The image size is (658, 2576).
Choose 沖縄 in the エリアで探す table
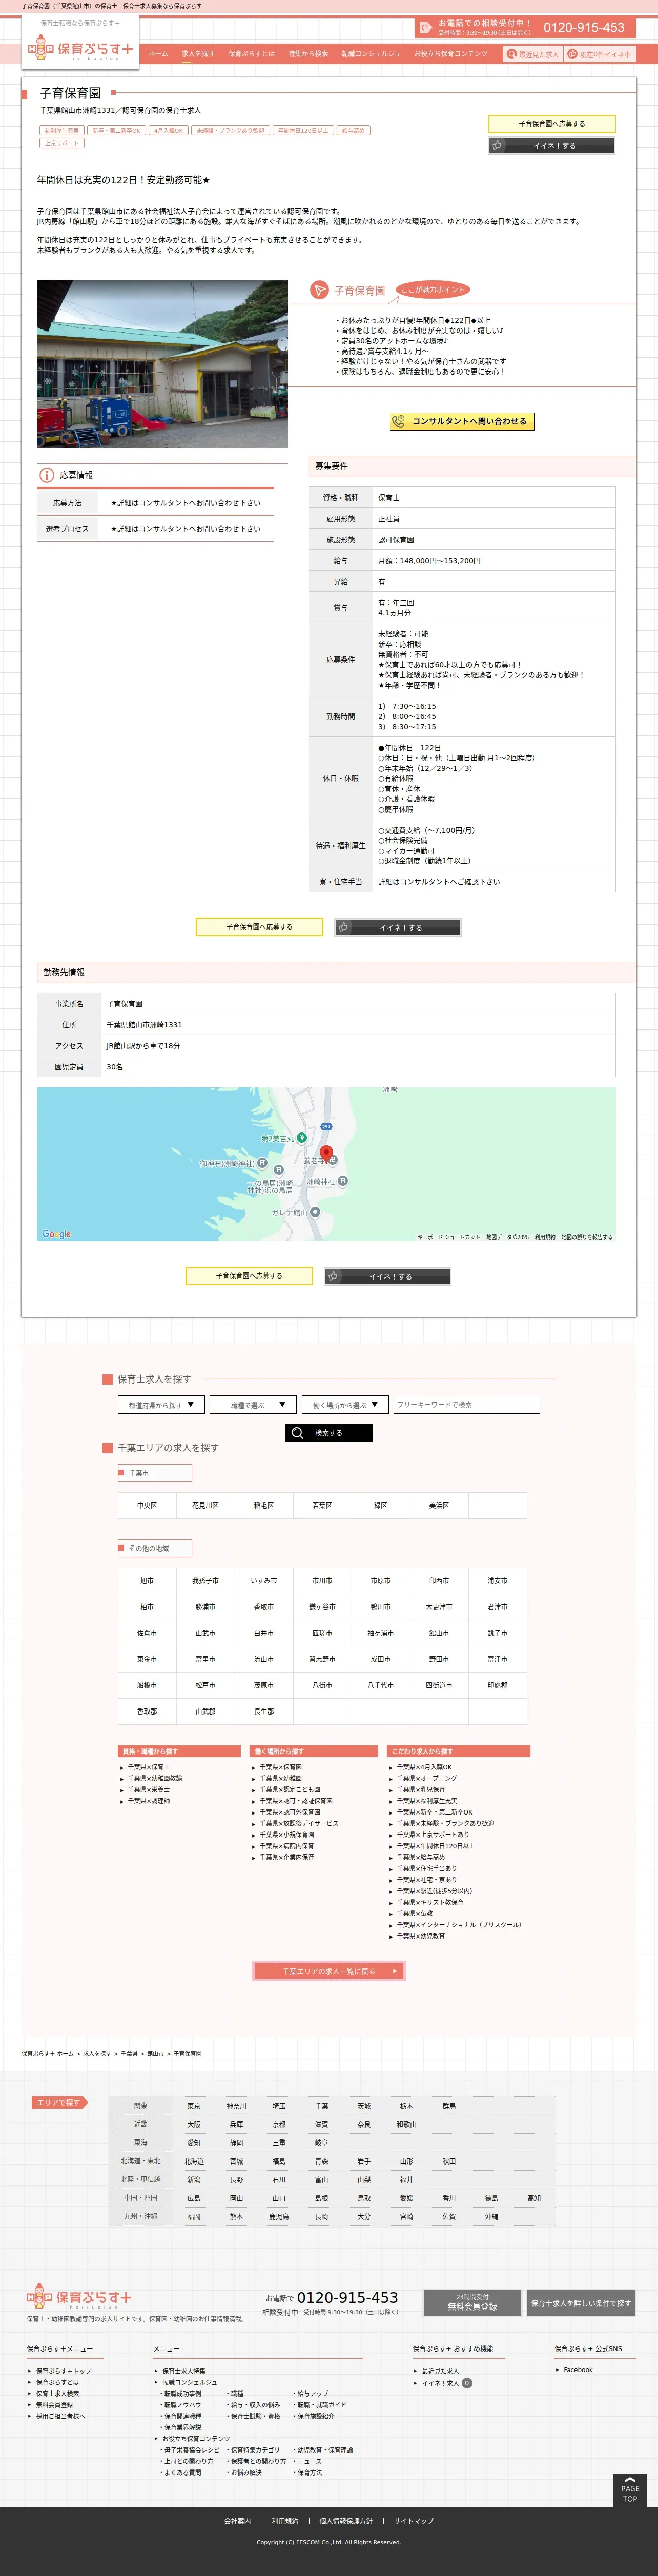tap(492, 2217)
